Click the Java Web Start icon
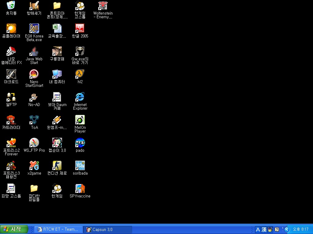The height and width of the screenshot is (234, 313). coord(34,51)
